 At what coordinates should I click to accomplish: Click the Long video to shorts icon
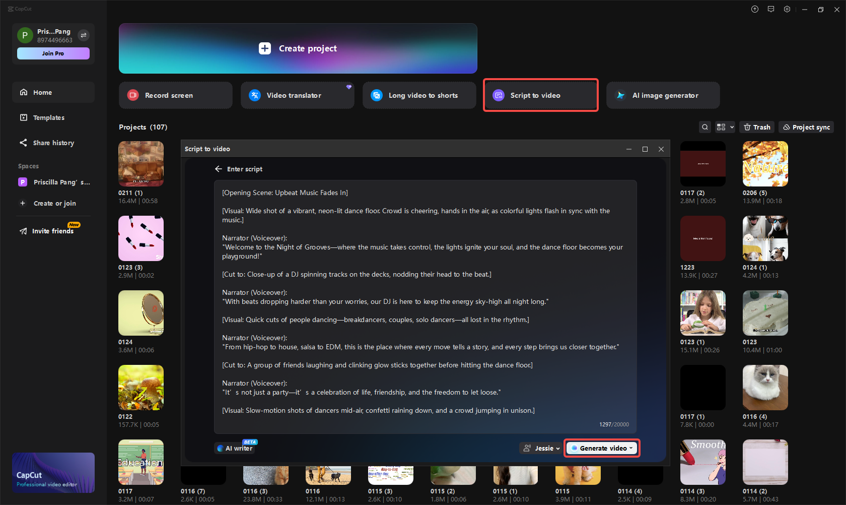coord(377,95)
